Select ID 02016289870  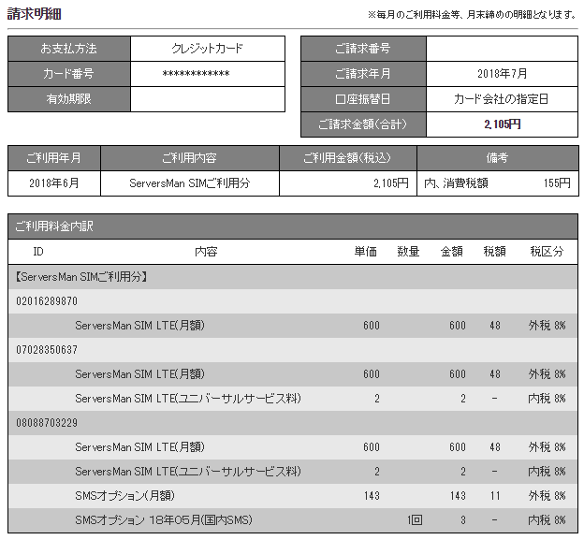click(x=47, y=301)
